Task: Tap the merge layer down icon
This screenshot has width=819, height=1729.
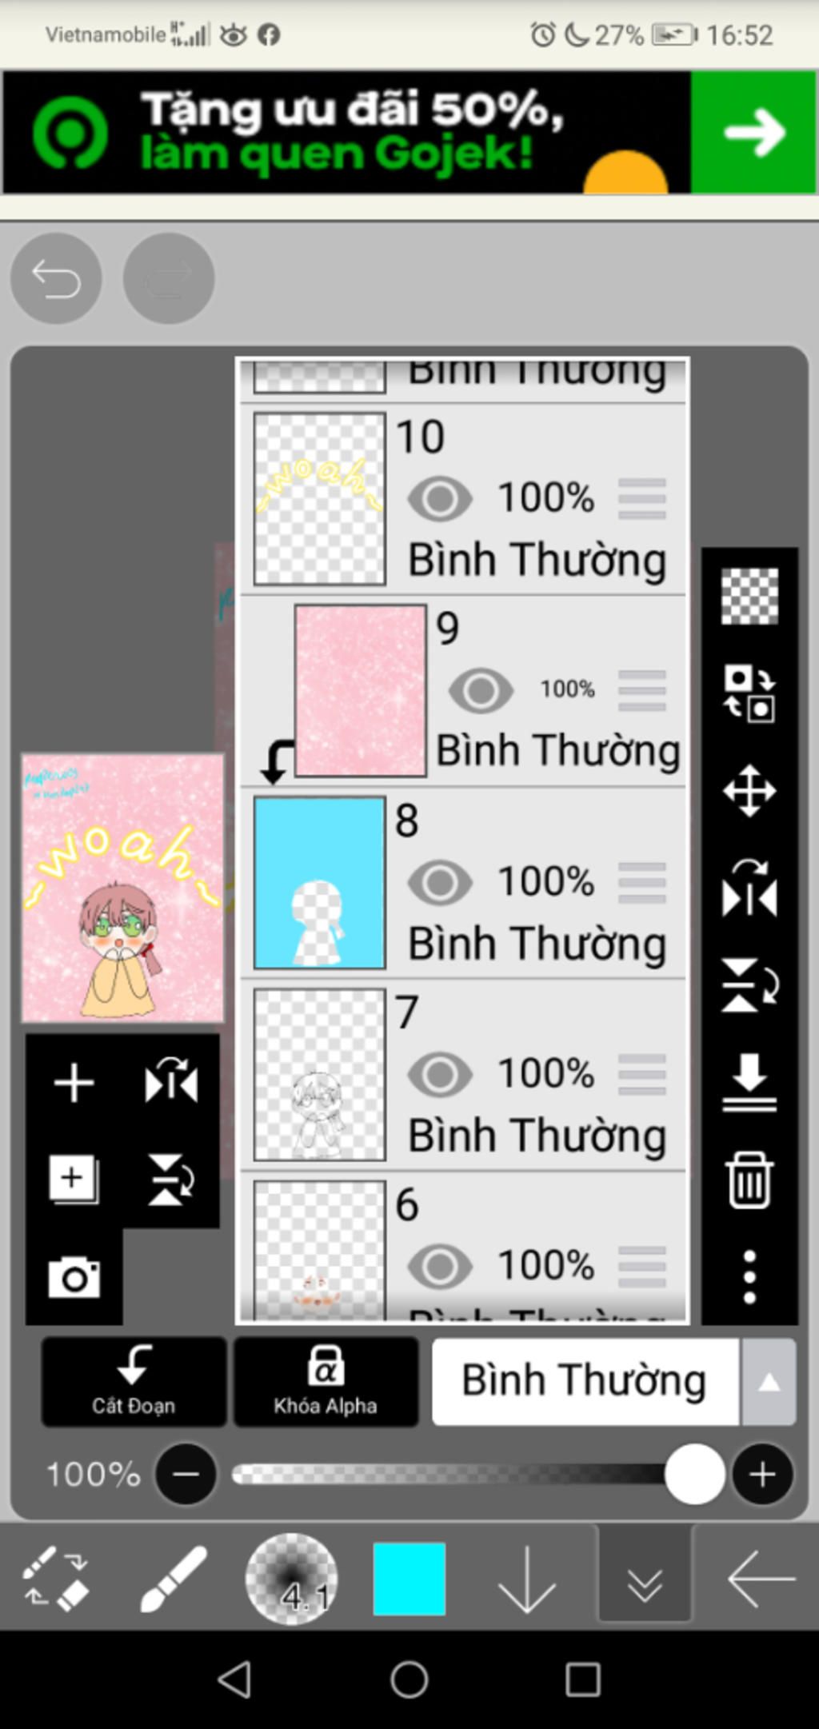Action: pyautogui.click(x=749, y=1082)
